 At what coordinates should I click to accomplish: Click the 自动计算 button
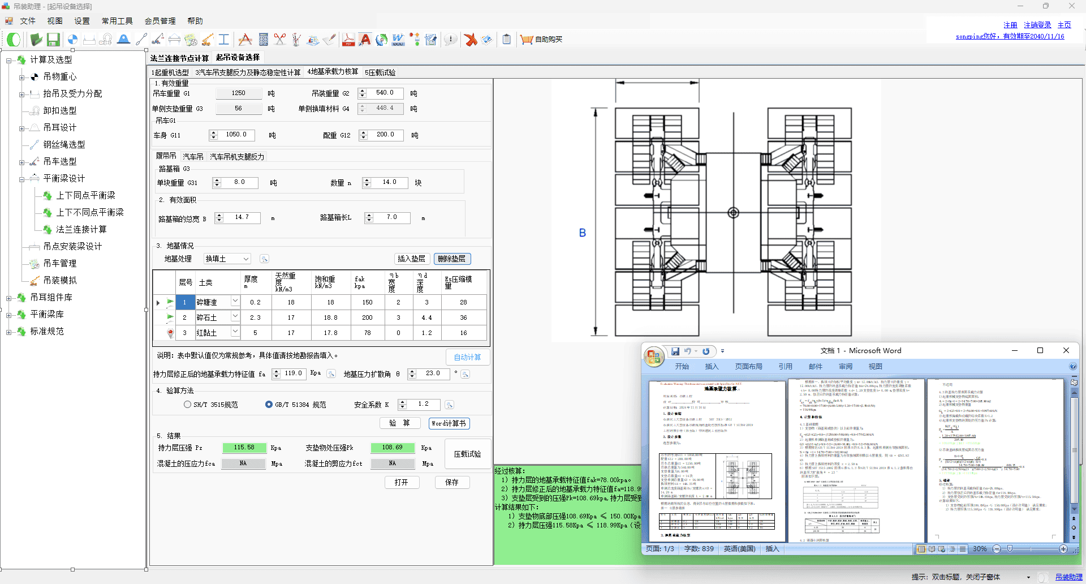pos(467,357)
